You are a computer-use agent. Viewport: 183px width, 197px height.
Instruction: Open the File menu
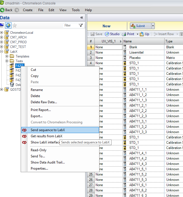[41, 10]
